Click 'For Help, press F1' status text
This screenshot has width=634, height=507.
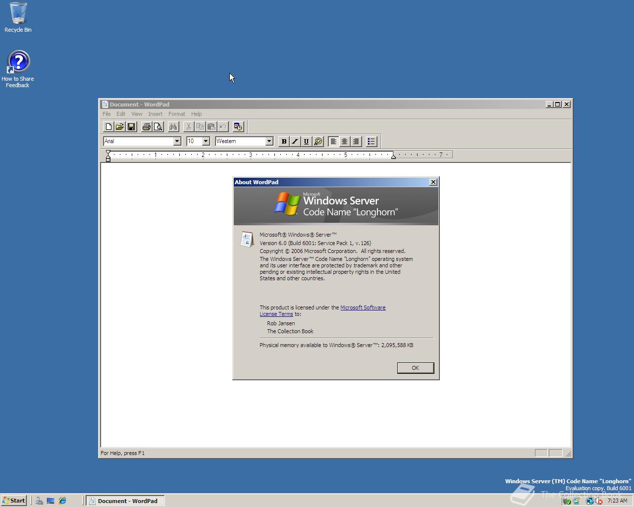122,453
